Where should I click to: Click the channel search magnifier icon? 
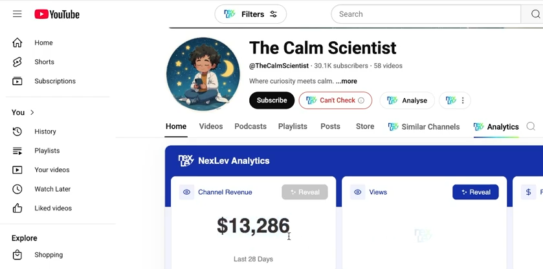(x=531, y=126)
